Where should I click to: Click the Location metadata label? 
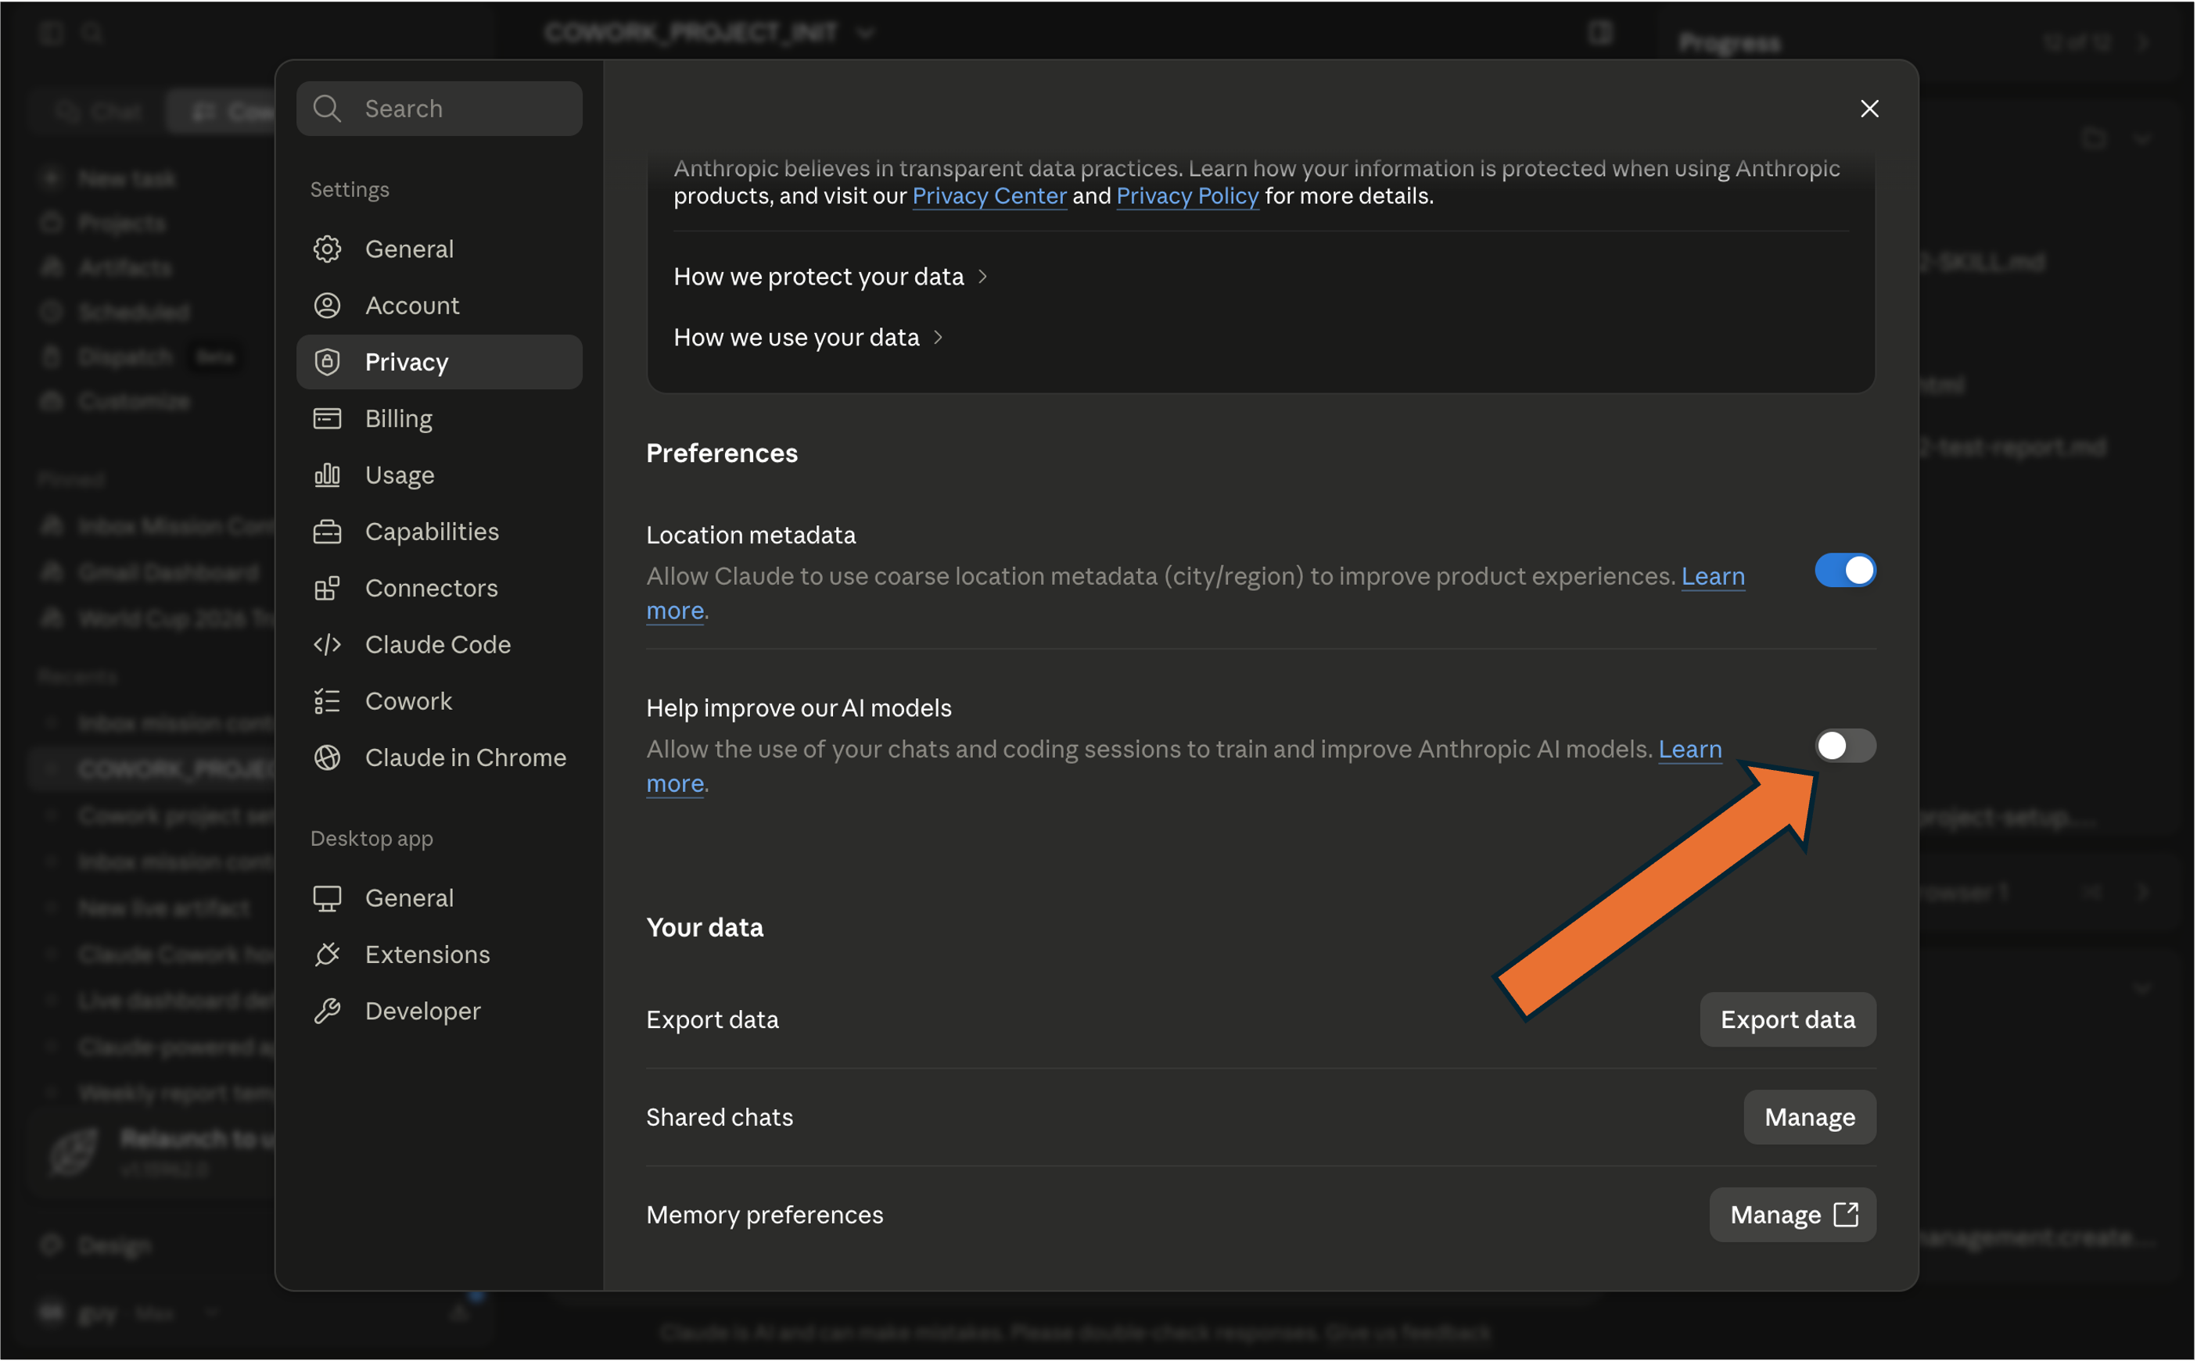751,535
